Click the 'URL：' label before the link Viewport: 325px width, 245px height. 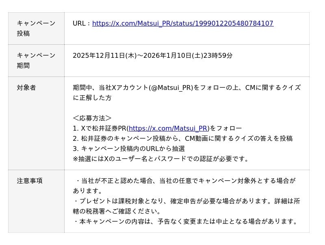82,24
